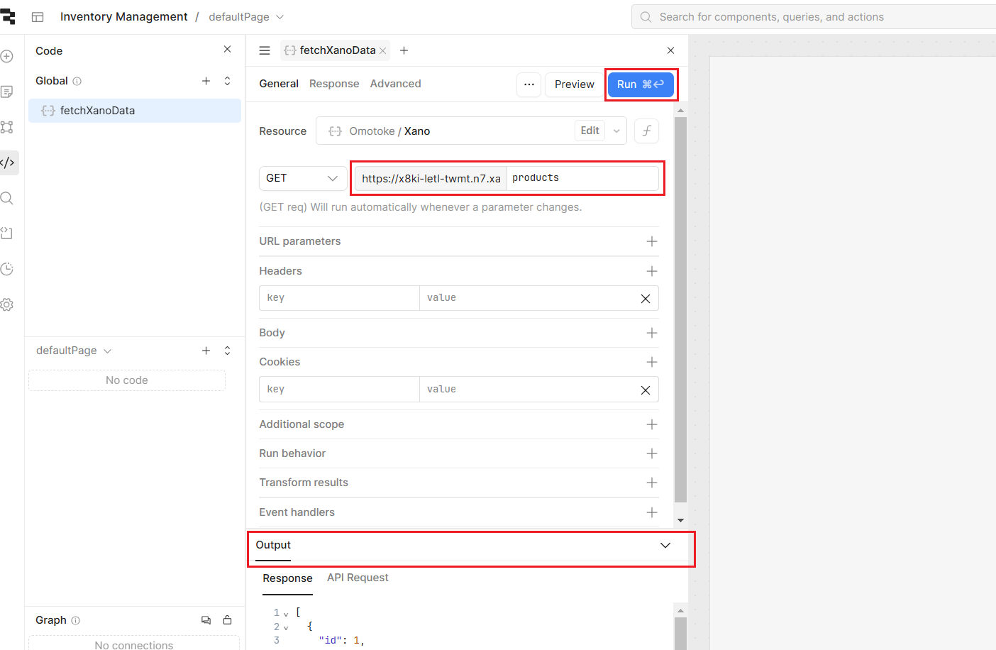996x650 pixels.
Task: Click the Inventory Management app title
Action: (123, 16)
